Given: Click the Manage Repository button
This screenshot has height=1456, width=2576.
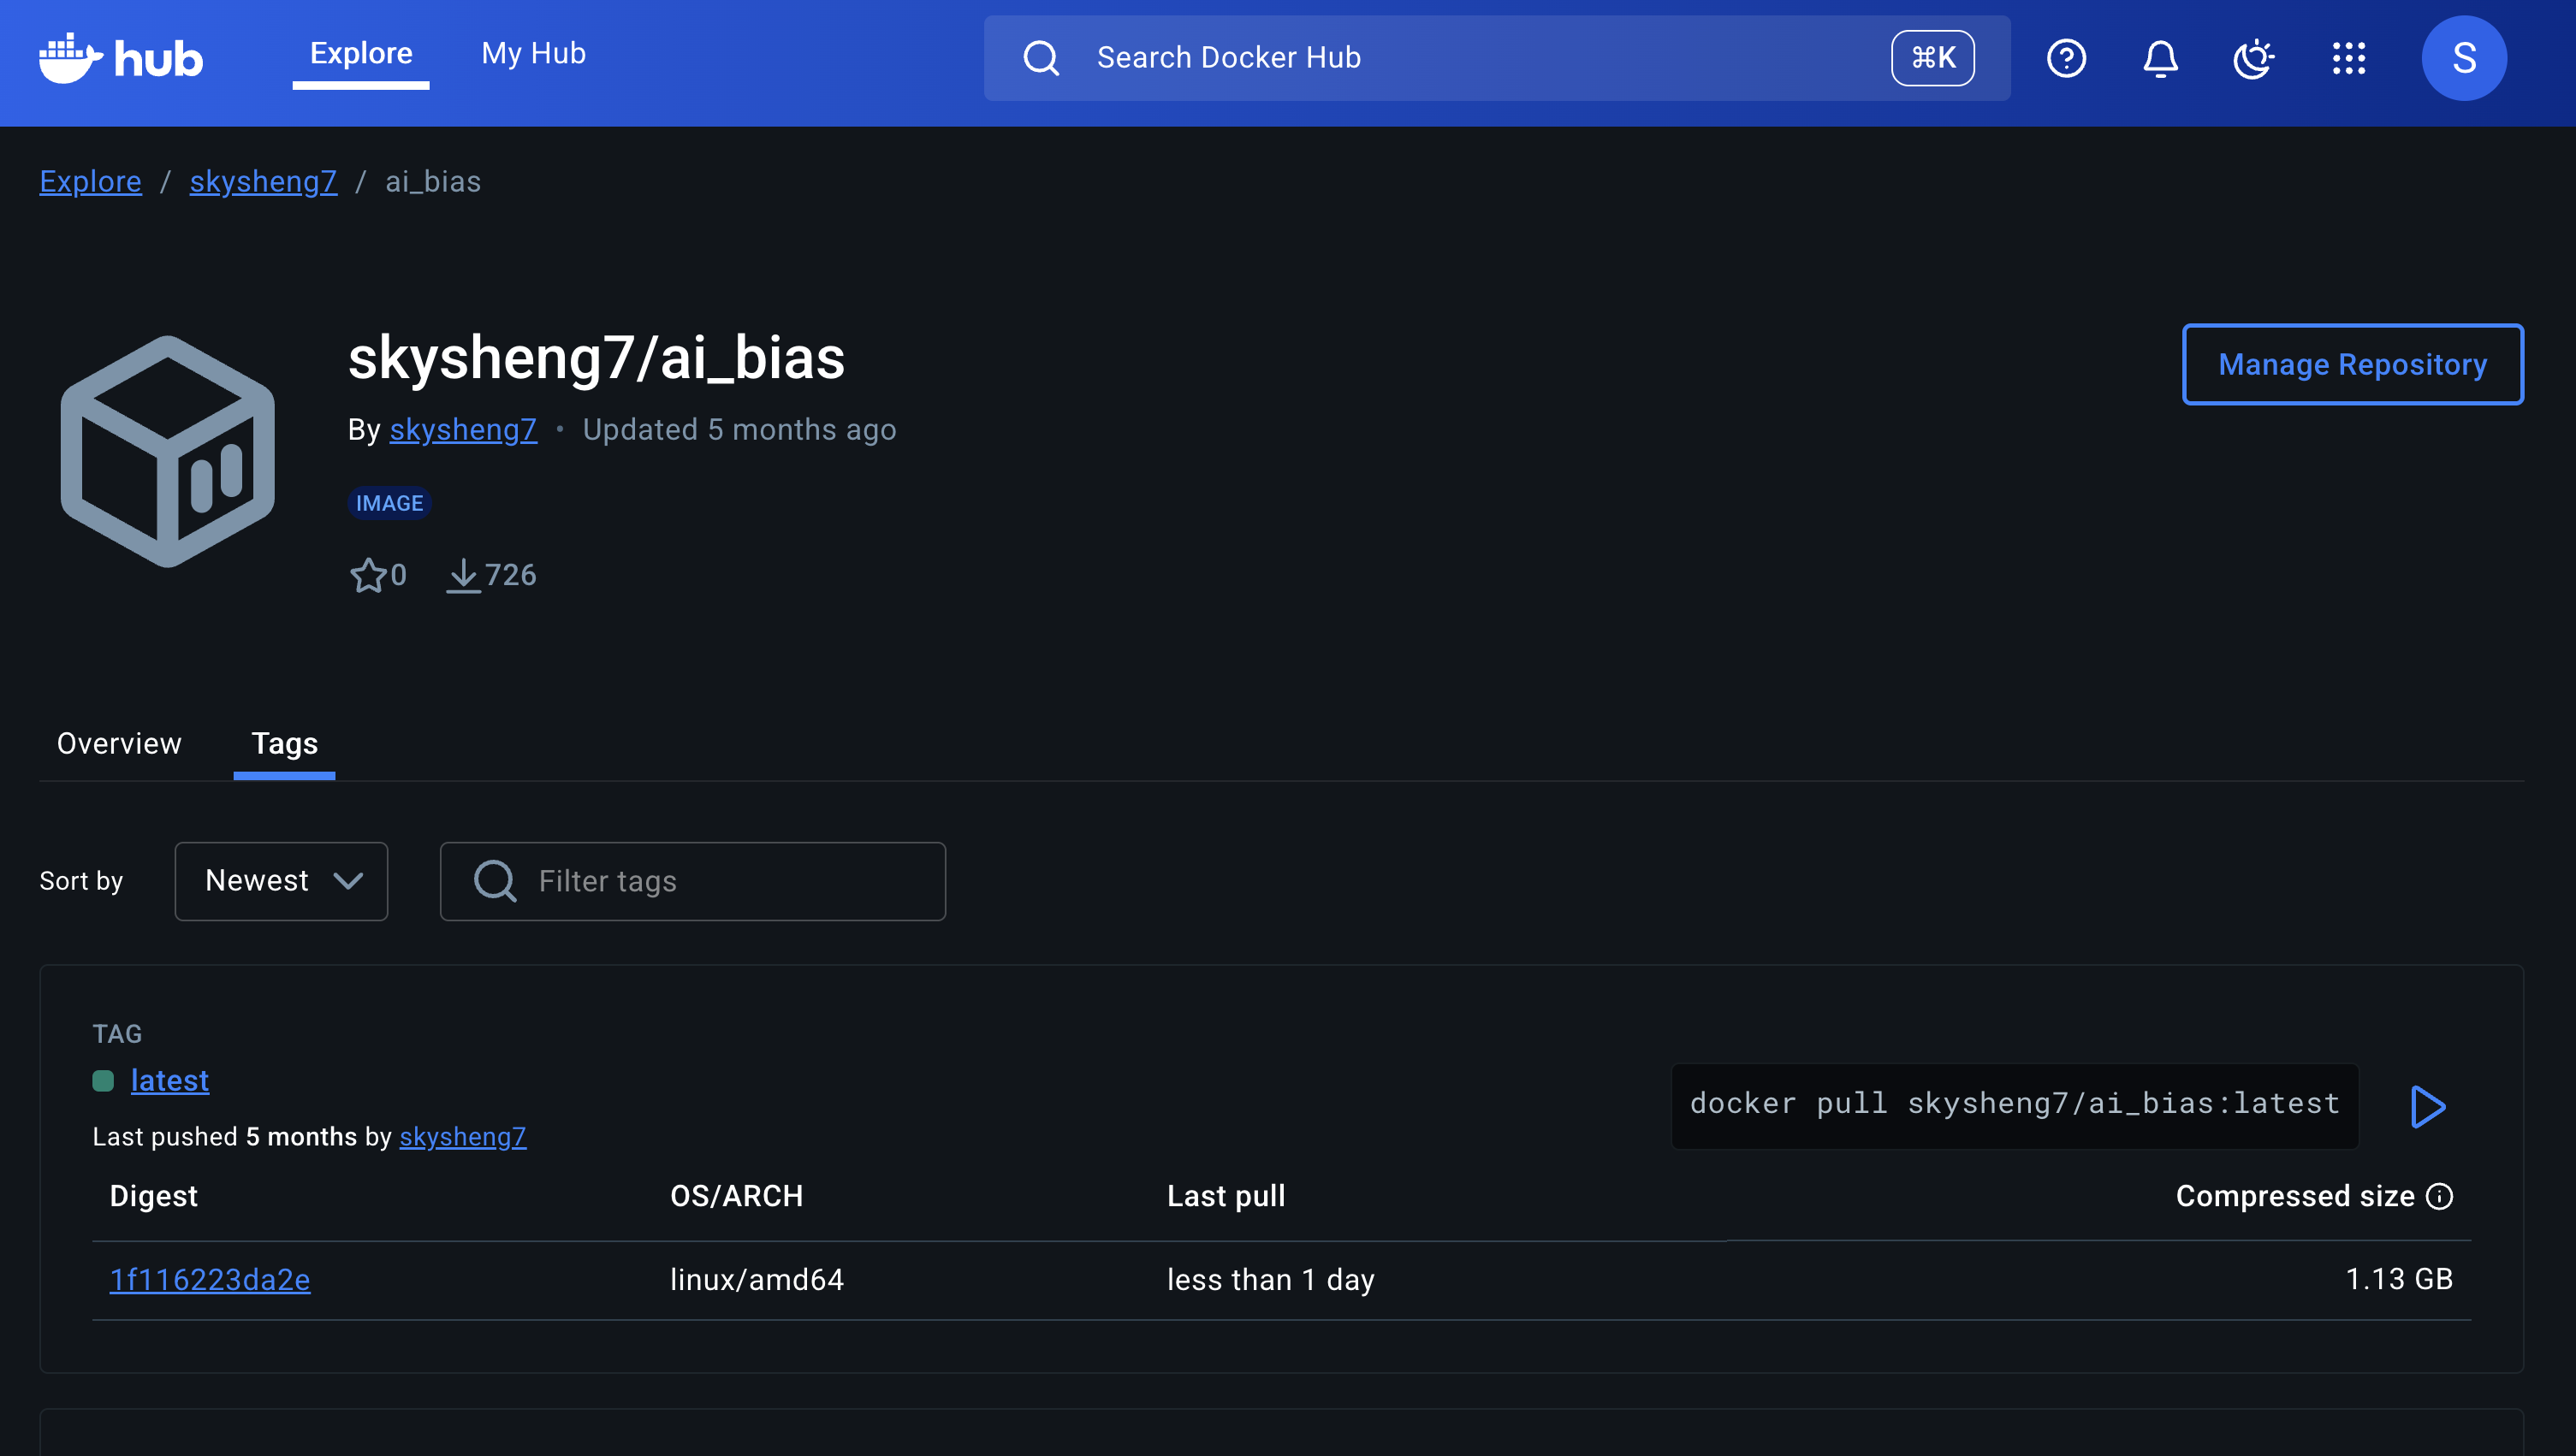Looking at the screenshot, I should click(x=2352, y=364).
